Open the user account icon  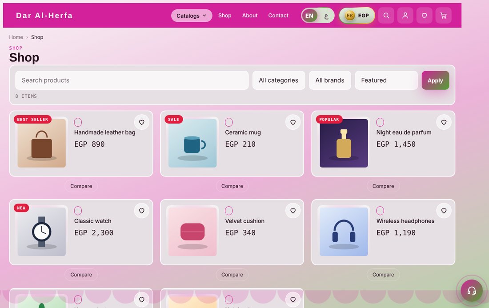click(405, 16)
